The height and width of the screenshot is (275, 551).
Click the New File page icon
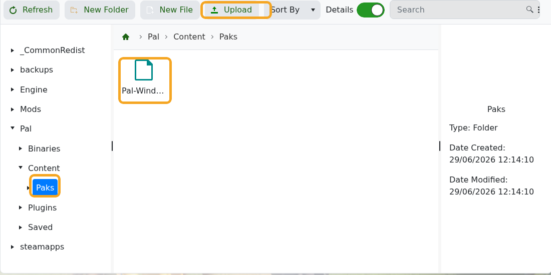pos(150,10)
